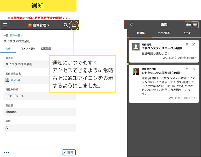Click the 受注確認しましょう！ message text
This screenshot has height=157, width=201.
tap(156, 54)
